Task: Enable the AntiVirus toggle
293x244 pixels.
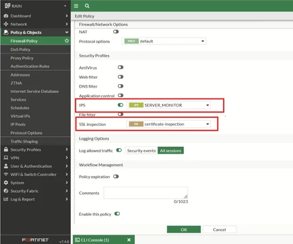Action: click(121, 67)
